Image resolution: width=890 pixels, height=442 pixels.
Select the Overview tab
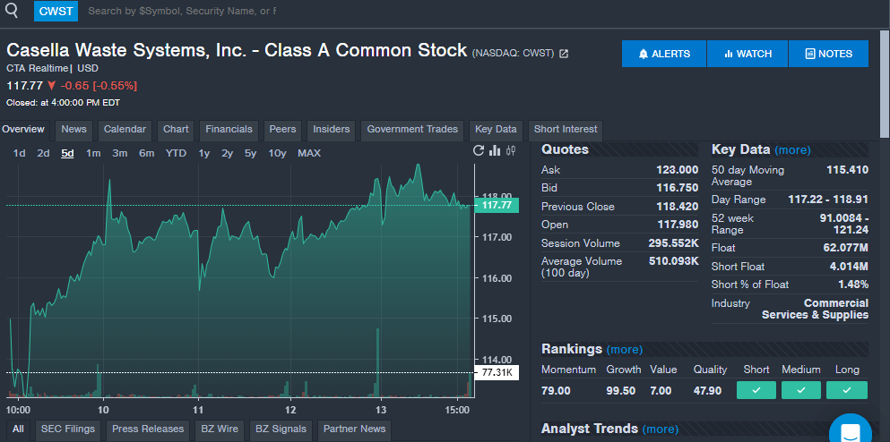pyautogui.click(x=23, y=129)
